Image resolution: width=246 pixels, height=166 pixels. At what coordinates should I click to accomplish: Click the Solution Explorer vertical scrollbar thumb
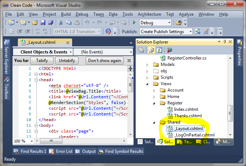230,113
